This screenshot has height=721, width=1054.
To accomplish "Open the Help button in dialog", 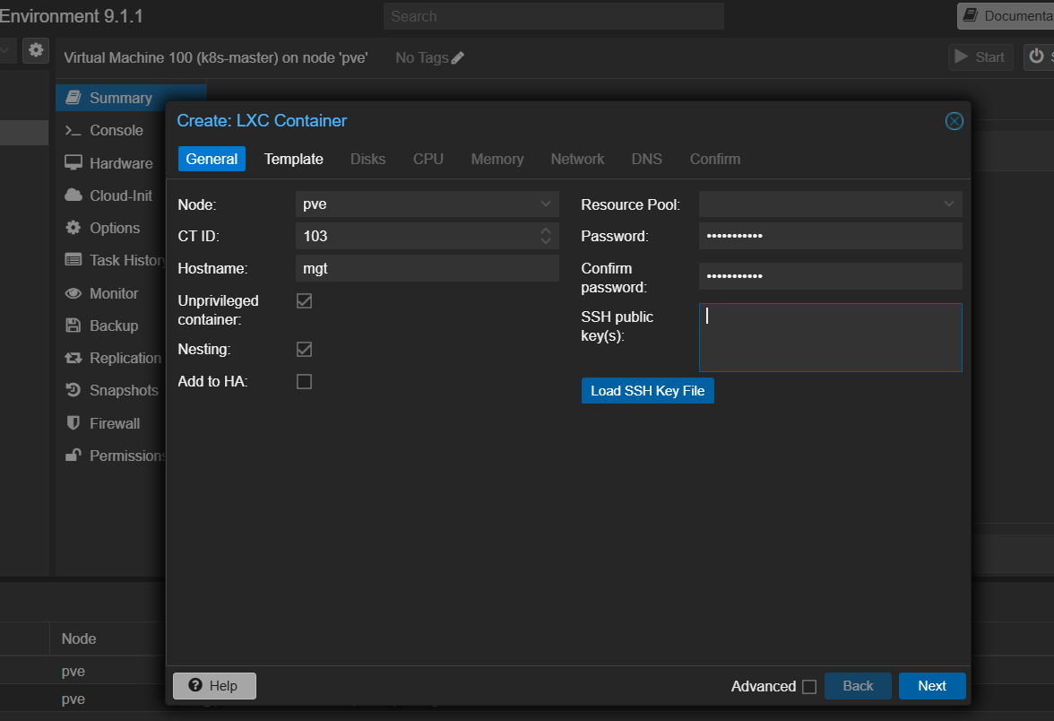I will pyautogui.click(x=214, y=686).
